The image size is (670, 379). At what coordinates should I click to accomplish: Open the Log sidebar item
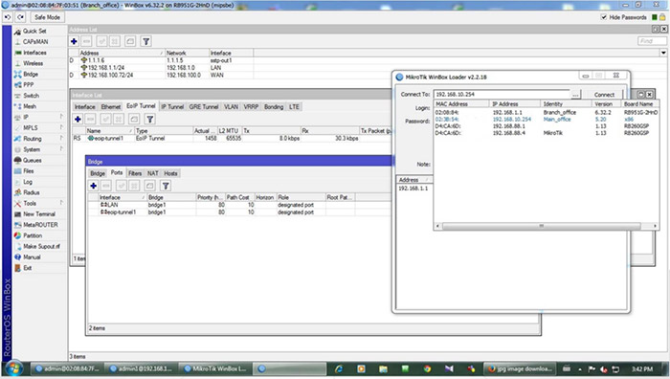28,182
